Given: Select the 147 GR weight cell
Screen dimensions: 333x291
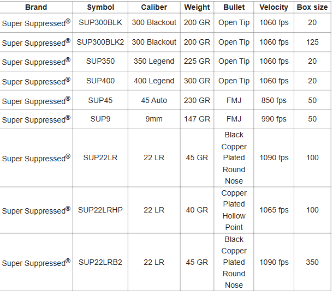Looking at the screenshot, I should tap(197, 119).
